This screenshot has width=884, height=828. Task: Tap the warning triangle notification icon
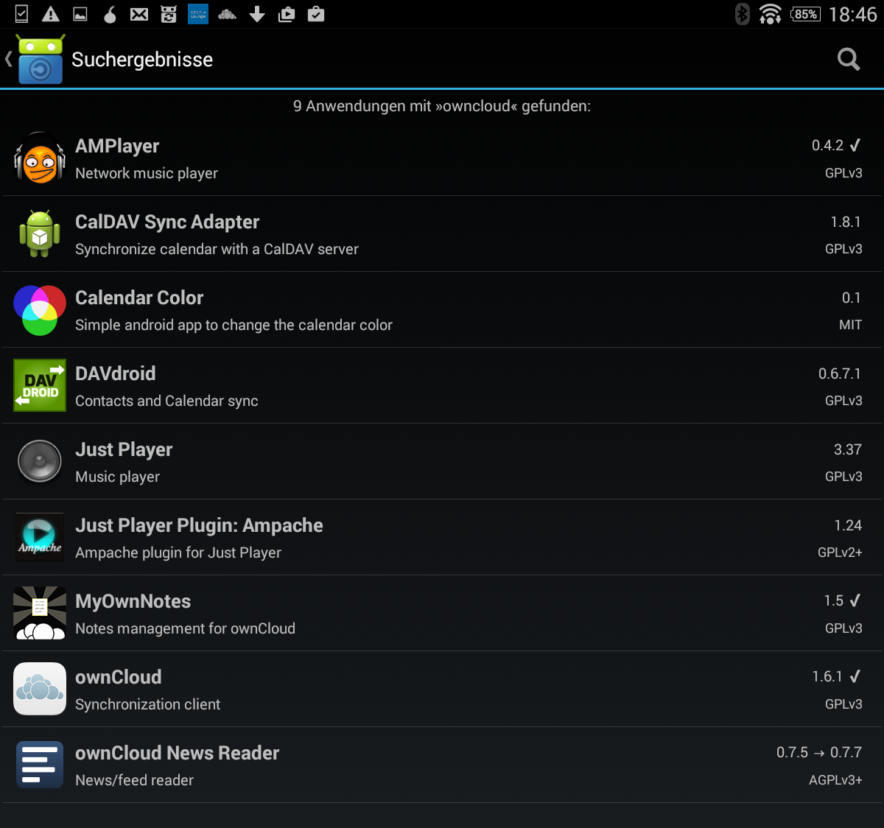click(x=51, y=14)
